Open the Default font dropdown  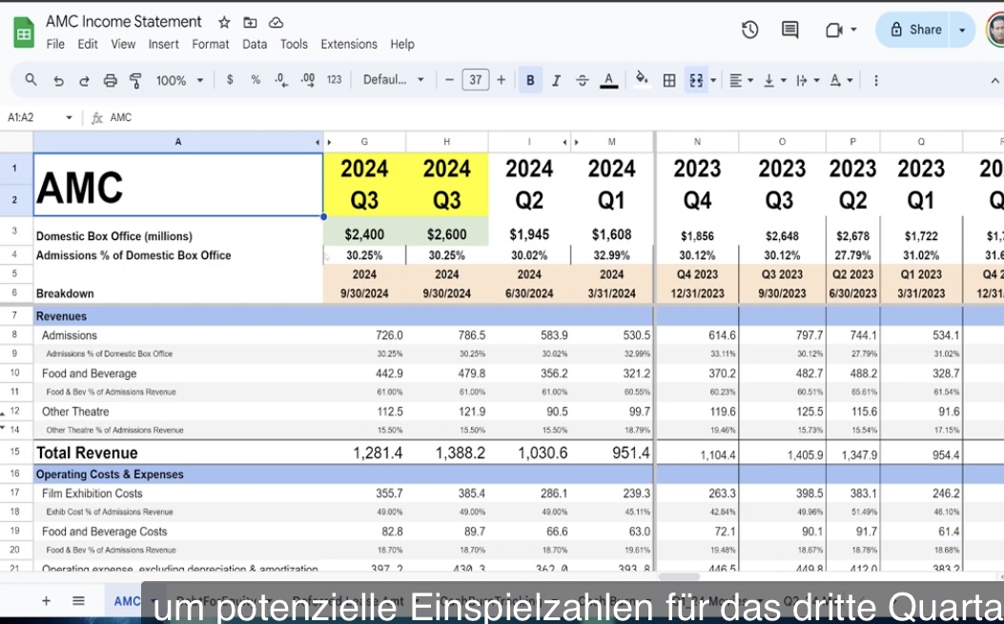point(393,80)
